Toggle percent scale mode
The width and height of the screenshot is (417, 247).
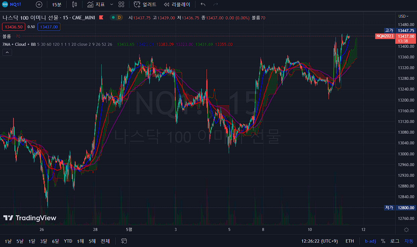tap(383, 241)
